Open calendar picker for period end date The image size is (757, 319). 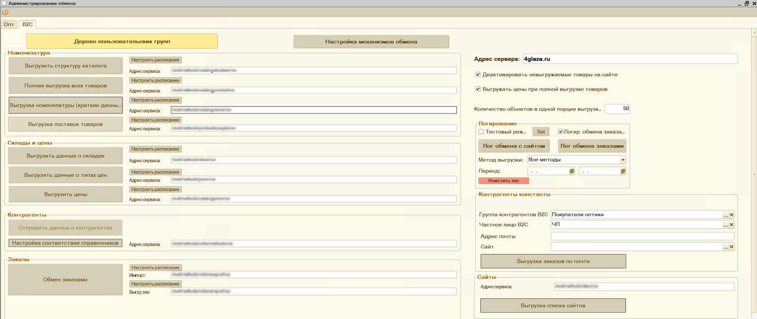coord(623,171)
